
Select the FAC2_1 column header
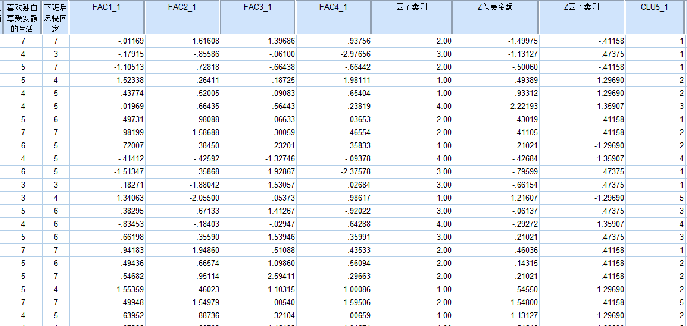tap(182, 17)
